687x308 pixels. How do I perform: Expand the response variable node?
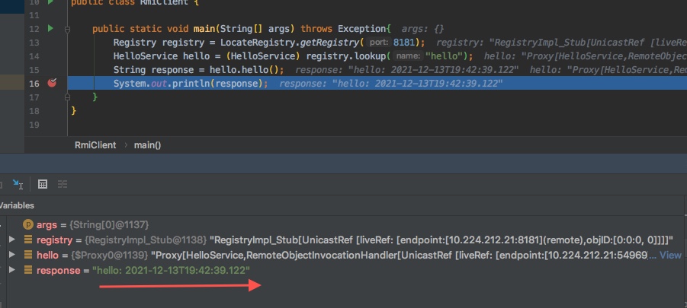click(11, 271)
